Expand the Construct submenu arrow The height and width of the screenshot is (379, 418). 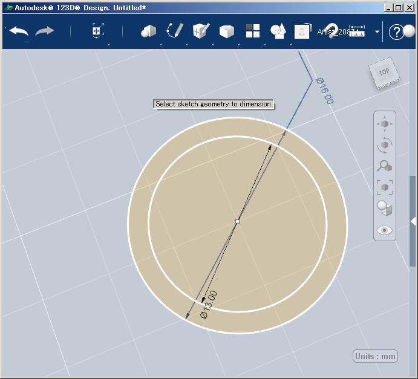click(212, 45)
